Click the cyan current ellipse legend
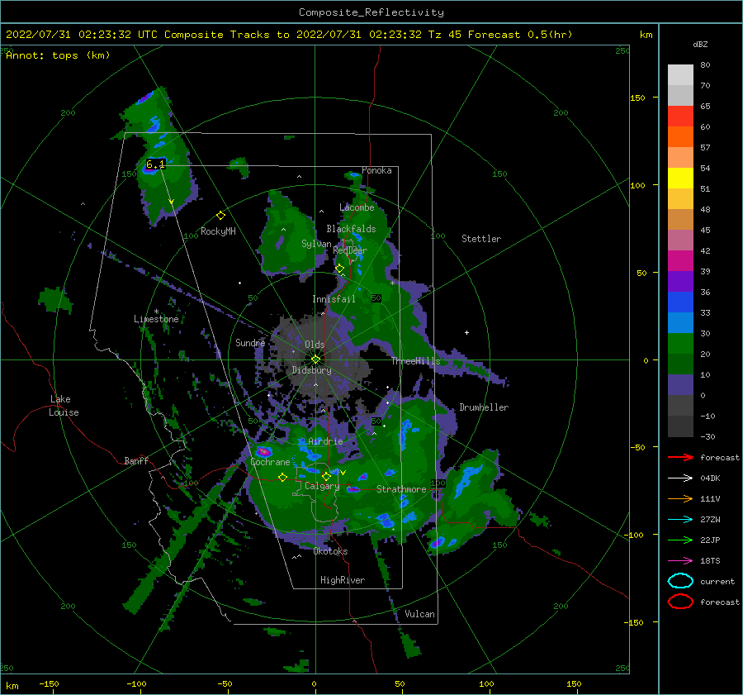This screenshot has height=695, width=743. pos(680,581)
